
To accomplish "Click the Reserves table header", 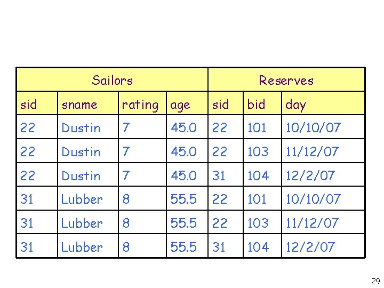I will 286,81.
